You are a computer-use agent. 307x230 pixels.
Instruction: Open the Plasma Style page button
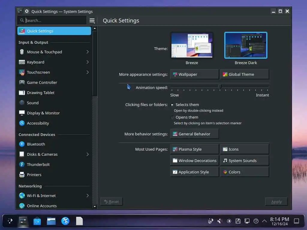tap(194, 149)
